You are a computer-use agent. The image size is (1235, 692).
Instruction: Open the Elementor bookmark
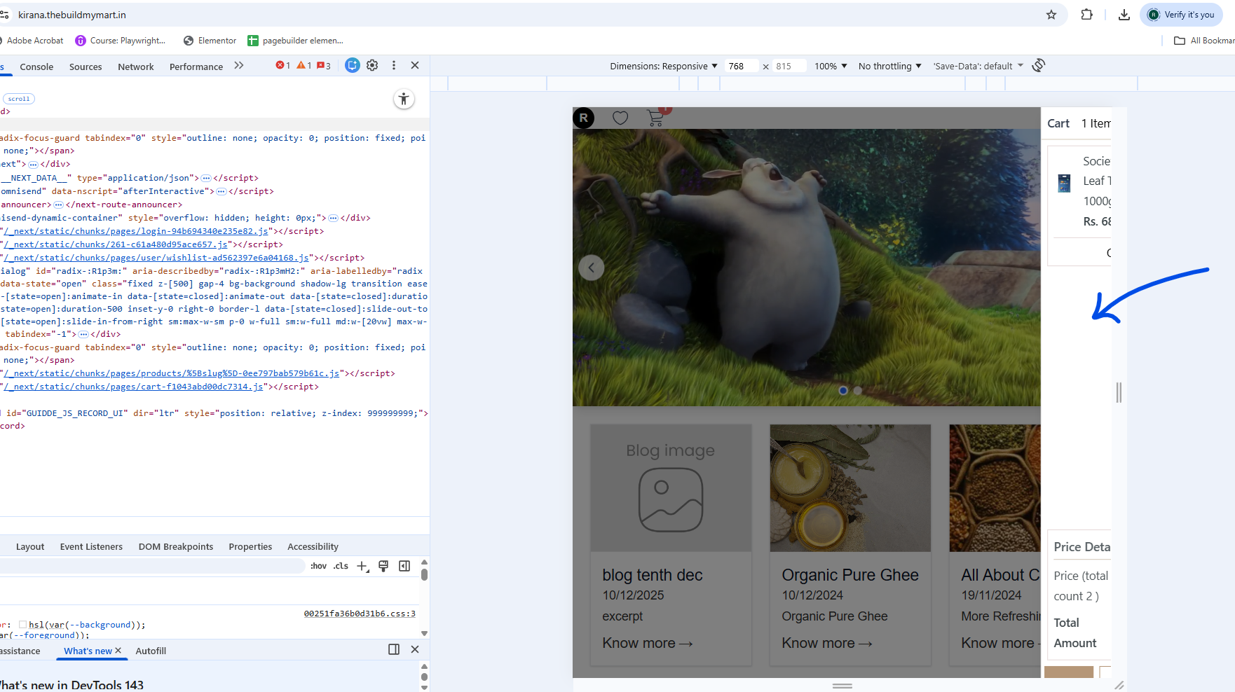coord(210,41)
